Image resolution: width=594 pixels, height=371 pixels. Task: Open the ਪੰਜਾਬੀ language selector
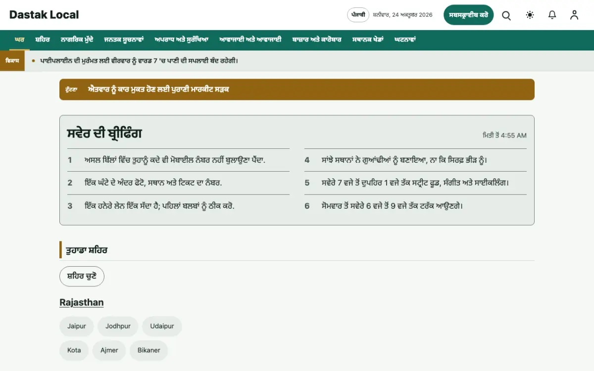[x=358, y=15]
